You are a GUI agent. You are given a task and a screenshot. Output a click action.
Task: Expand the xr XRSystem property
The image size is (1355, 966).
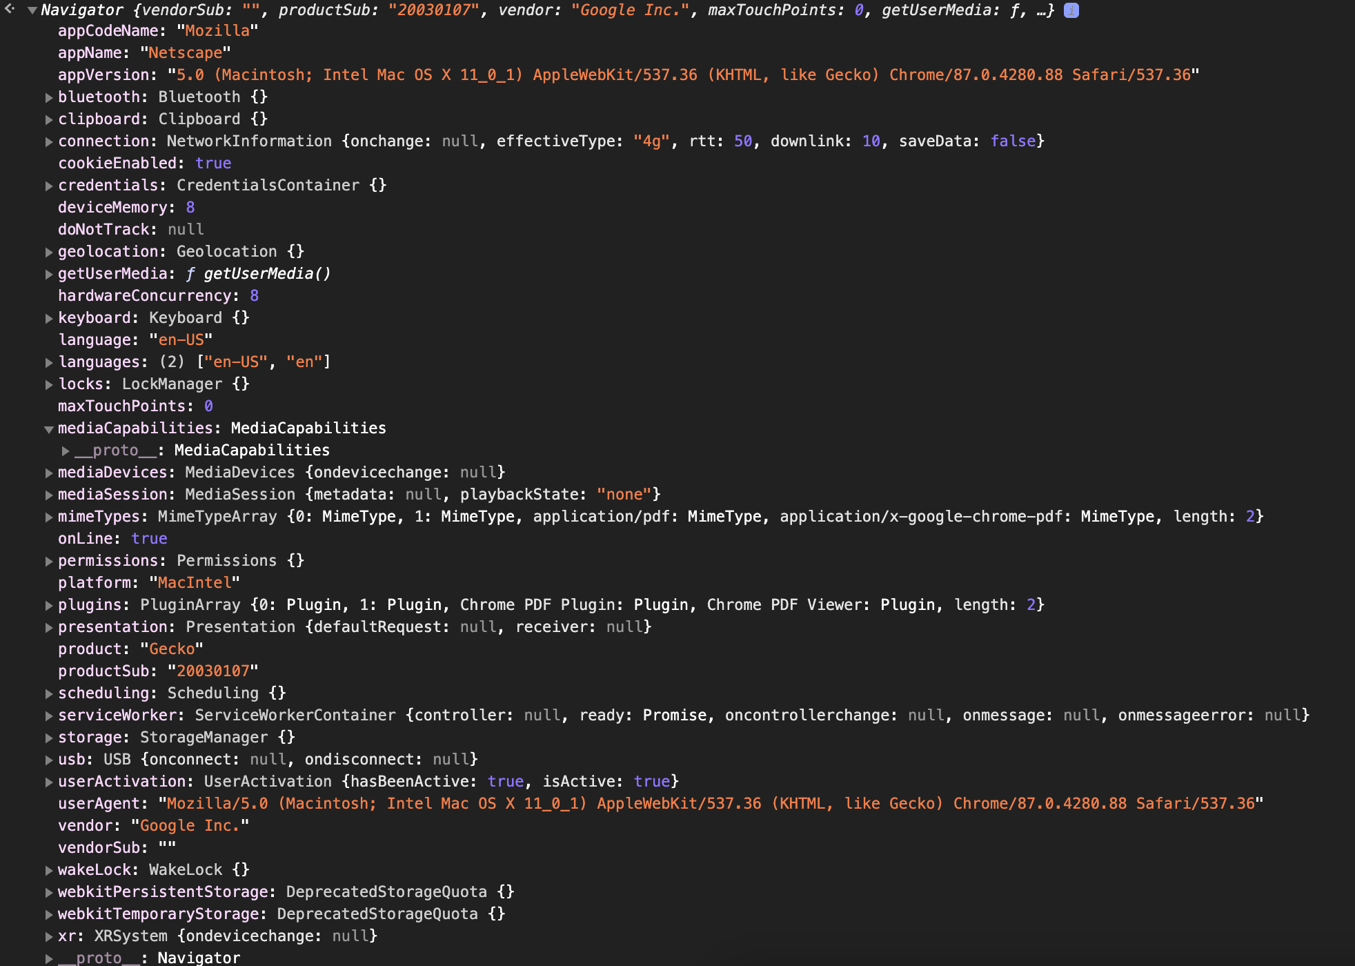pos(49,936)
